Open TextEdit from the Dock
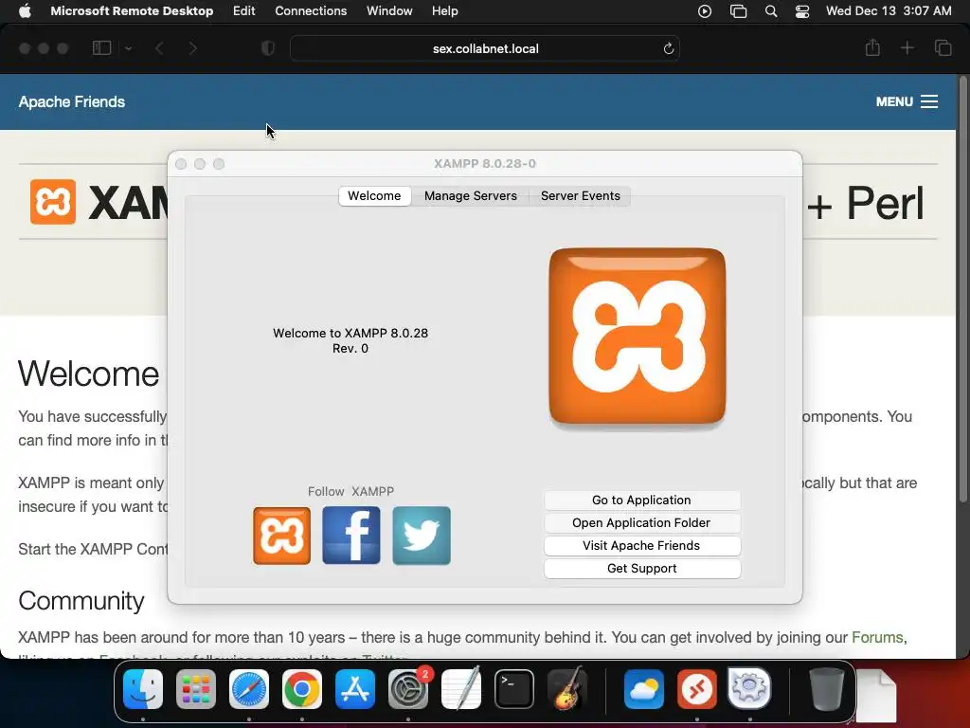This screenshot has width=970, height=728. click(x=461, y=689)
